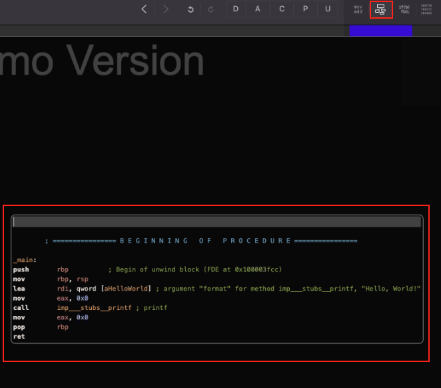
Task: Go forward to next location
Action: (x=165, y=9)
